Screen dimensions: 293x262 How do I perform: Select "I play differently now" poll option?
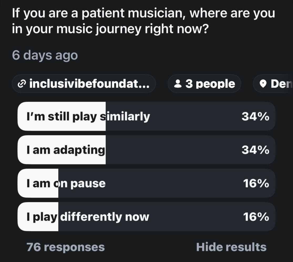tap(146, 217)
